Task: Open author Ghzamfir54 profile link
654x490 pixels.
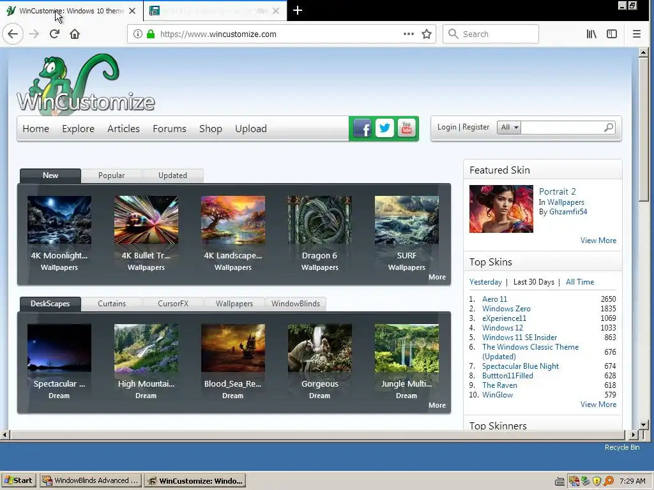Action: coord(568,212)
